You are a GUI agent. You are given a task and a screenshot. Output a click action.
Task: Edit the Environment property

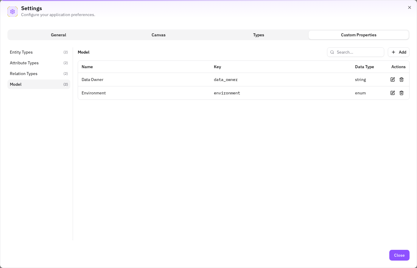tap(393, 93)
